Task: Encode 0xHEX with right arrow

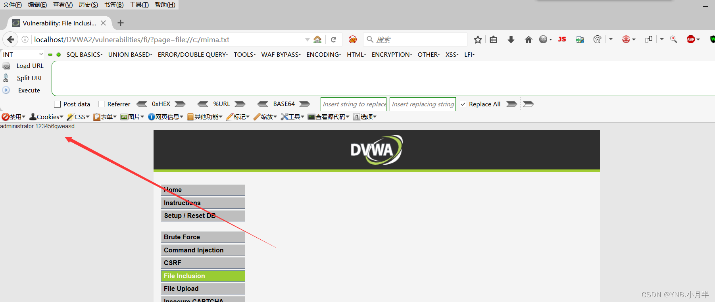Action: point(180,104)
